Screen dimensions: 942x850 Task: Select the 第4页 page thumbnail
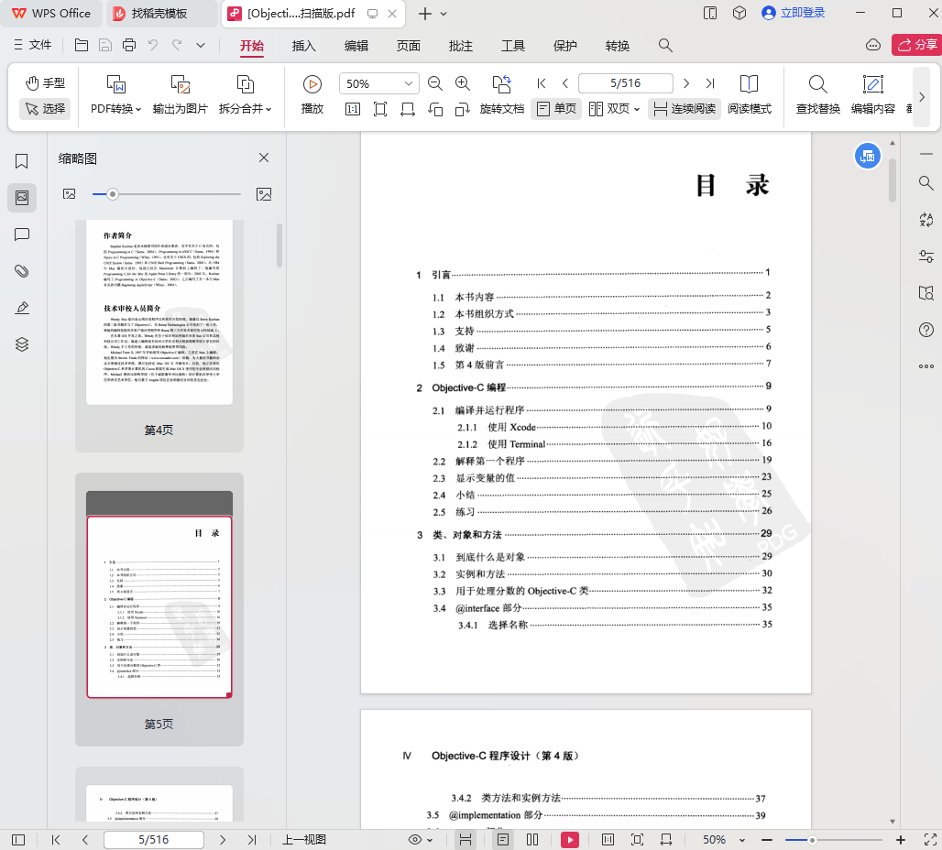(x=159, y=312)
